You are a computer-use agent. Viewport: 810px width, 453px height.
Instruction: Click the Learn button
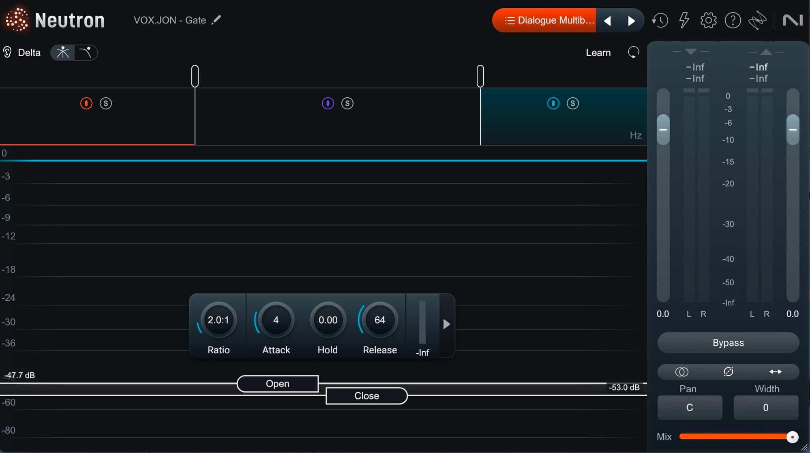coord(598,53)
